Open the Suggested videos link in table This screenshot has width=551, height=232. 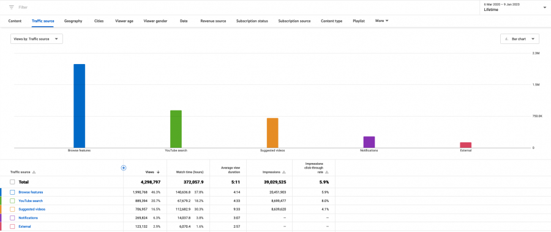pyautogui.click(x=32, y=209)
